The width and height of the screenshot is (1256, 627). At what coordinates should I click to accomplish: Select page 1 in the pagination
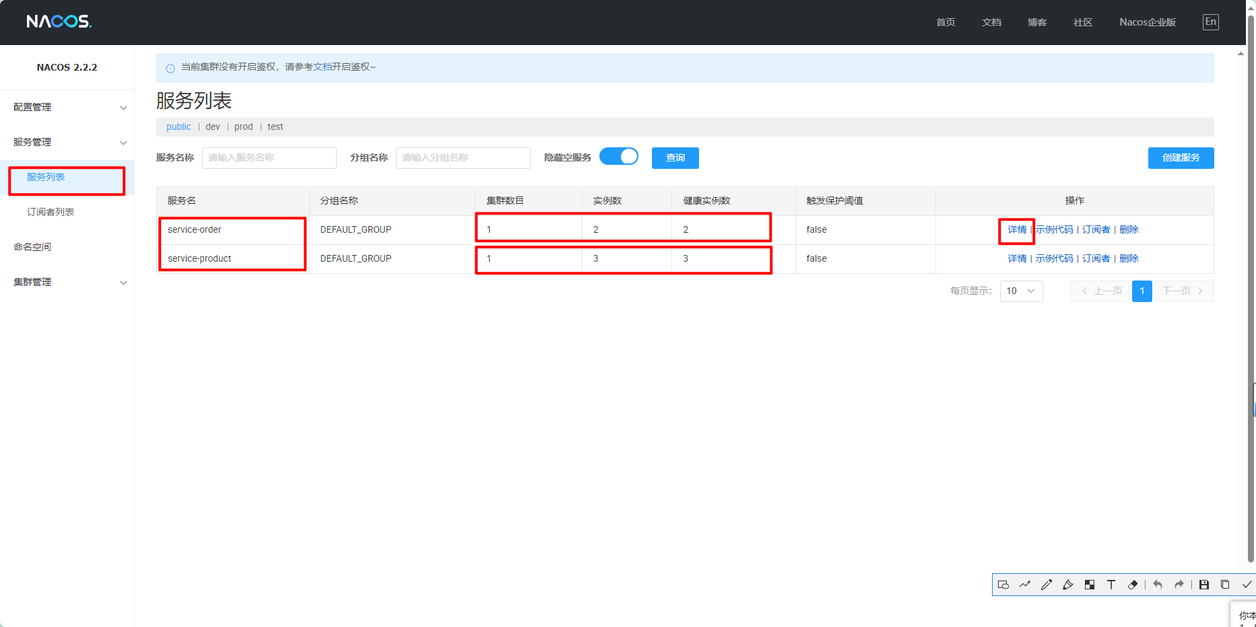pos(1142,291)
